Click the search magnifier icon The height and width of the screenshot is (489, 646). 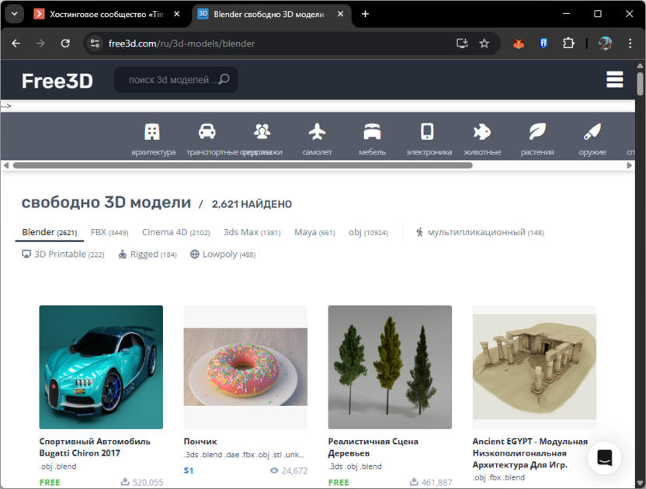[x=224, y=79]
